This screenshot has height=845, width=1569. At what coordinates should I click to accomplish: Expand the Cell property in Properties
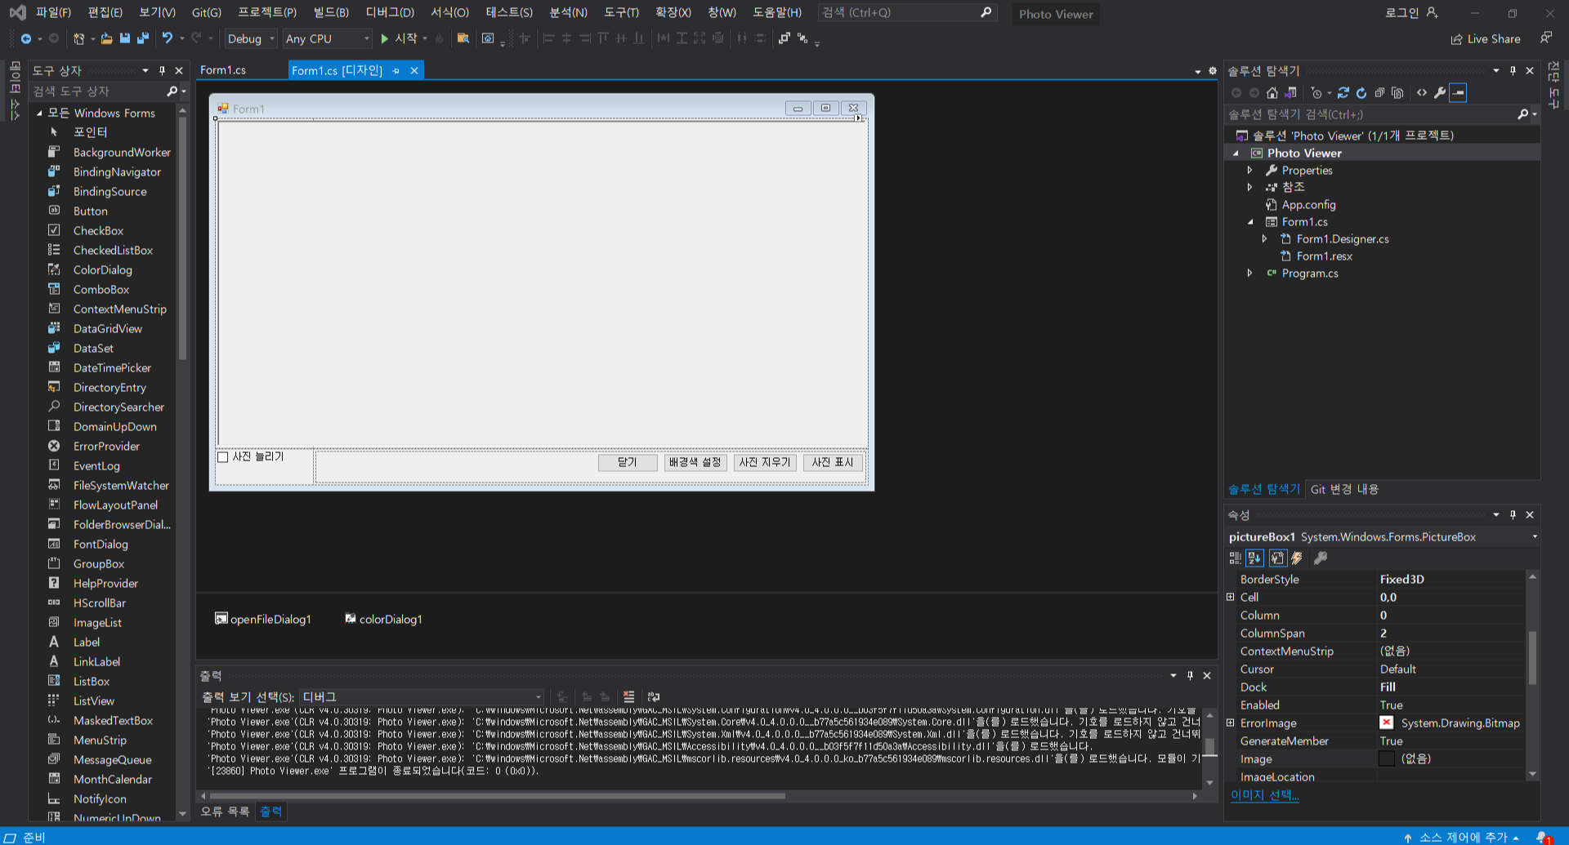tap(1231, 598)
